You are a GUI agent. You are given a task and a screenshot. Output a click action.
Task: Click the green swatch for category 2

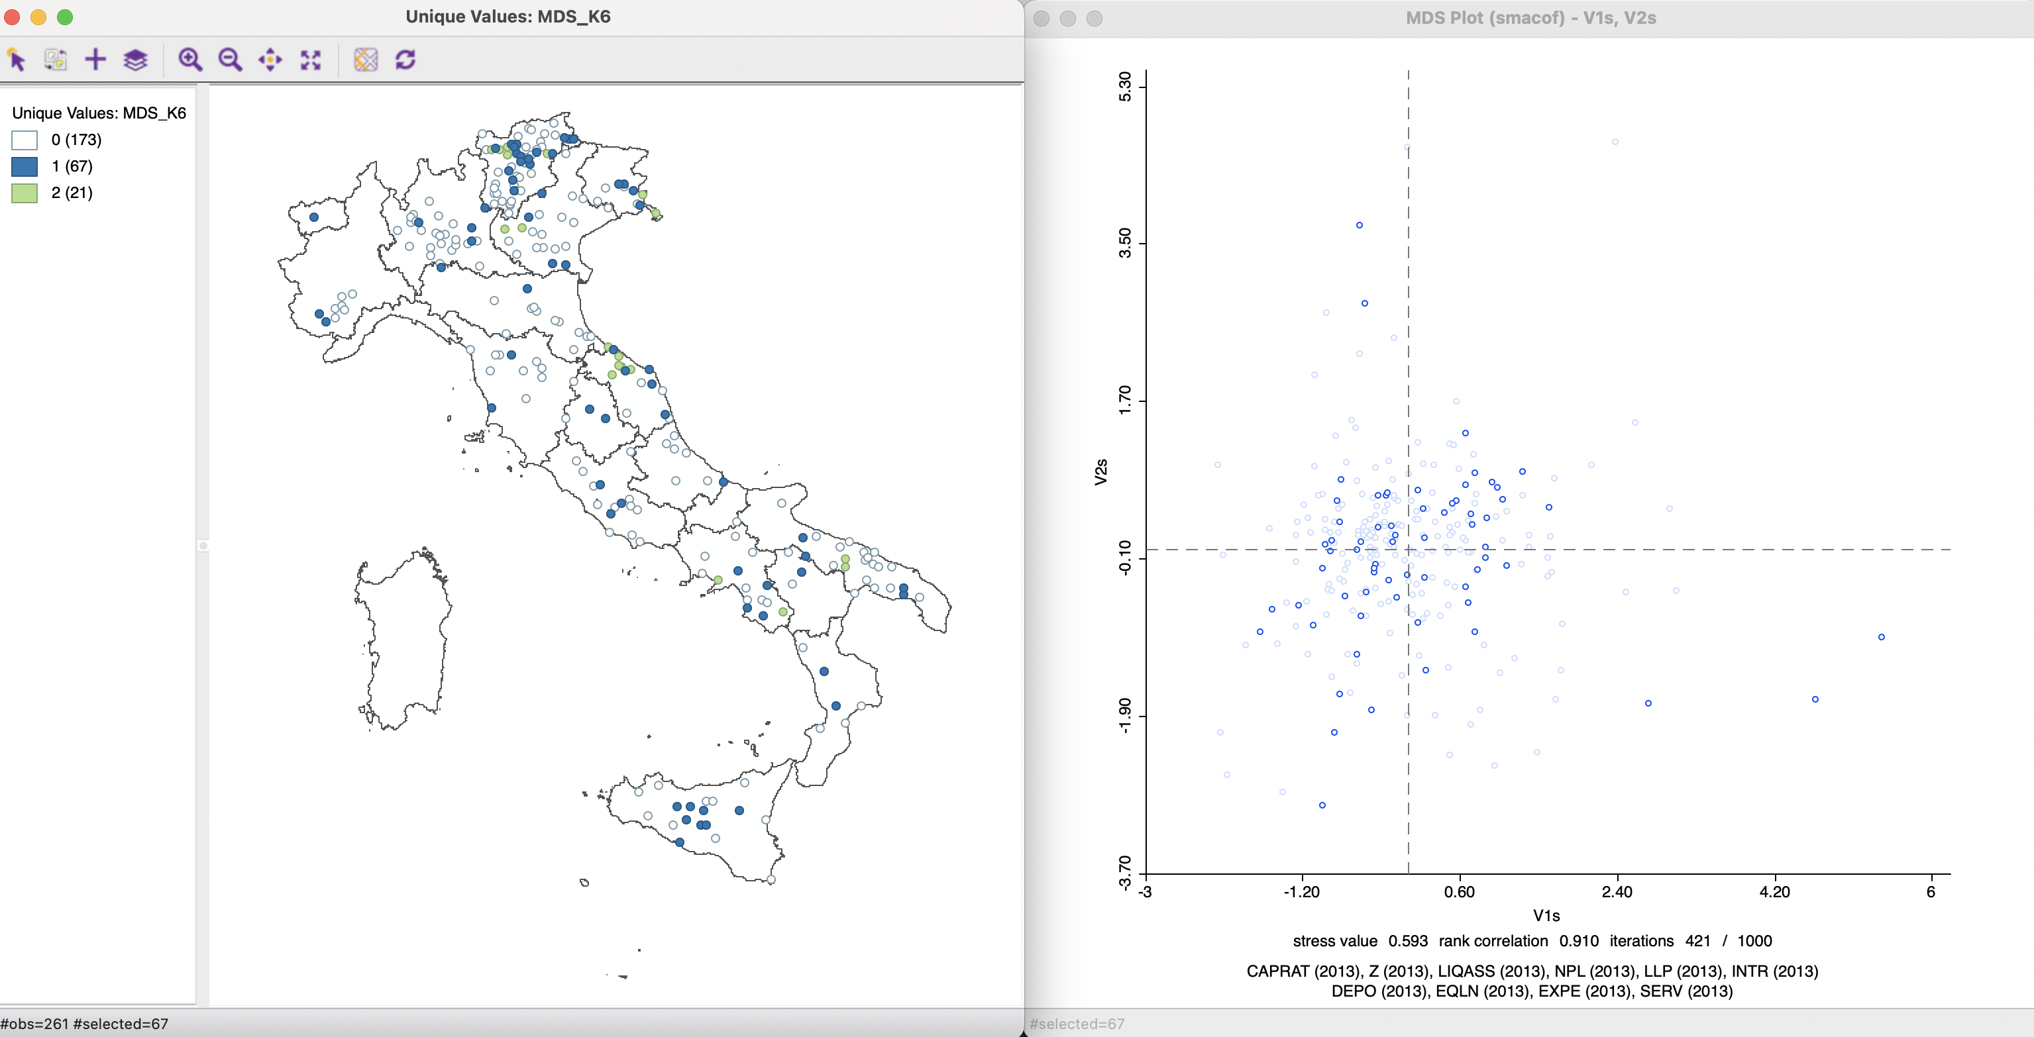25,193
